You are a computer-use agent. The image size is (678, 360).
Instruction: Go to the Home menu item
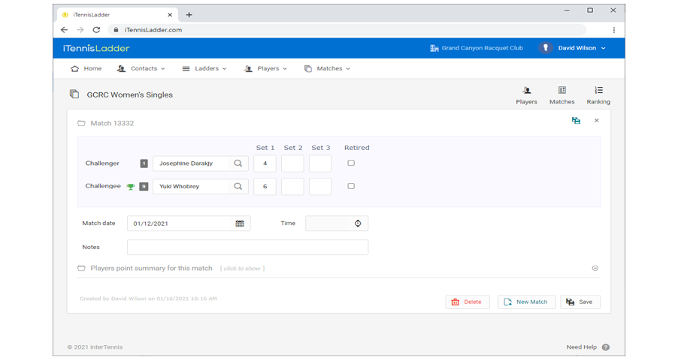point(86,68)
